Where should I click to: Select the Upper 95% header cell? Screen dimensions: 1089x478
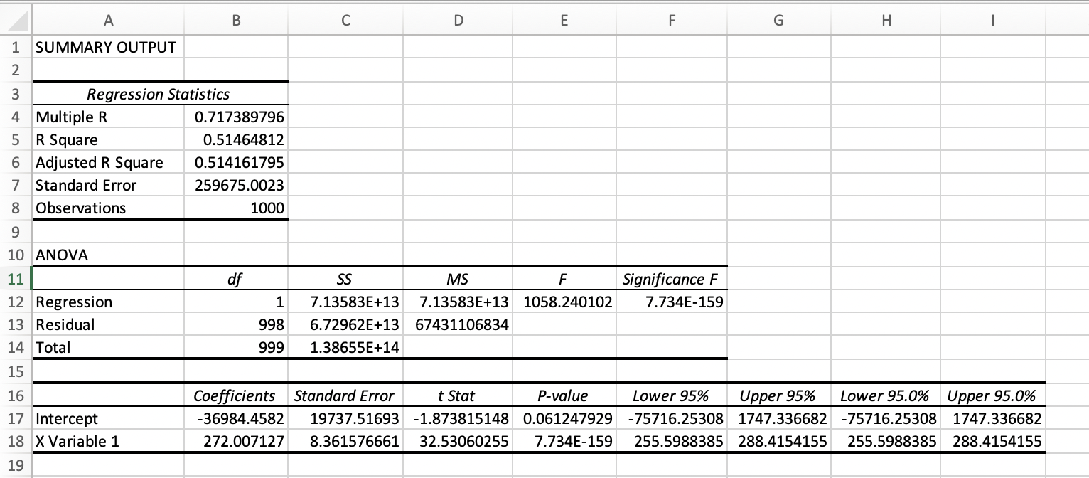pyautogui.click(x=778, y=395)
